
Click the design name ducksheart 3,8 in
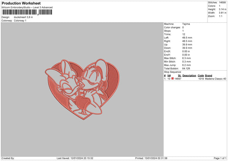click(24, 17)
